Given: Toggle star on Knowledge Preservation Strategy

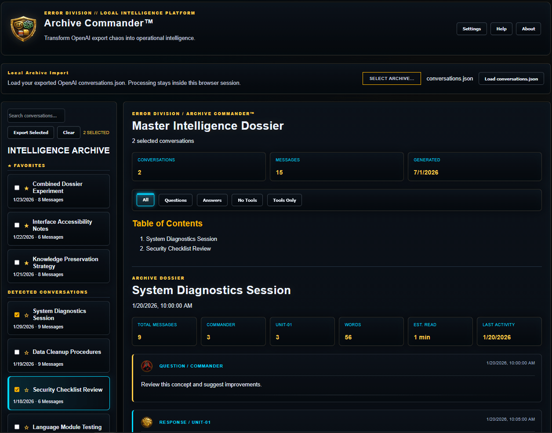Looking at the screenshot, I should pyautogui.click(x=26, y=263).
